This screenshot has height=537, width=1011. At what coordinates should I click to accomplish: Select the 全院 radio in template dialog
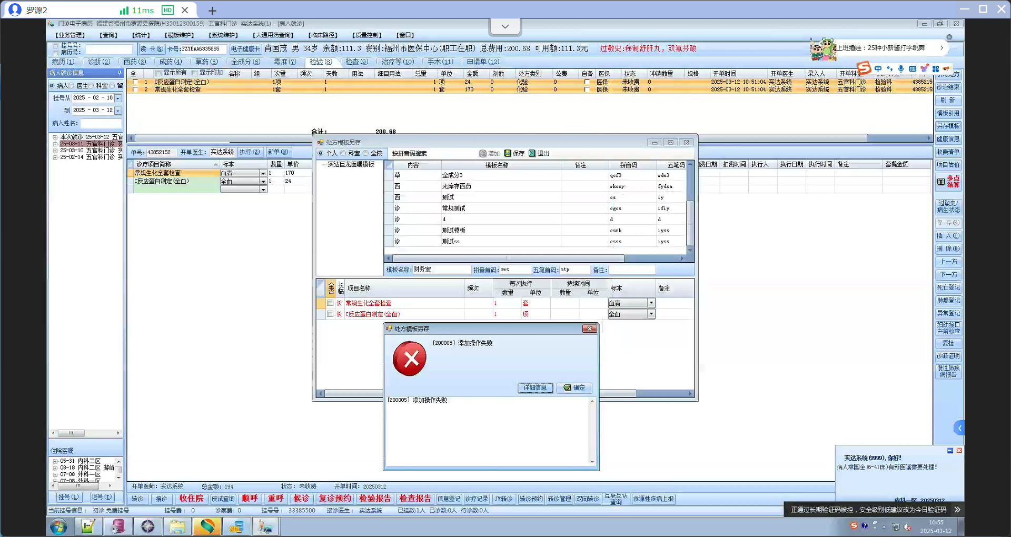[x=366, y=153]
